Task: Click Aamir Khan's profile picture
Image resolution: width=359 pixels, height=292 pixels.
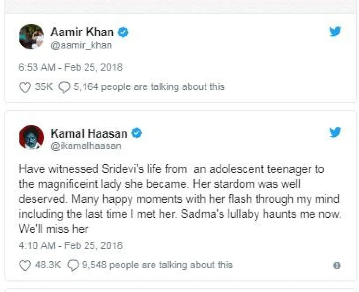Action: (32, 36)
